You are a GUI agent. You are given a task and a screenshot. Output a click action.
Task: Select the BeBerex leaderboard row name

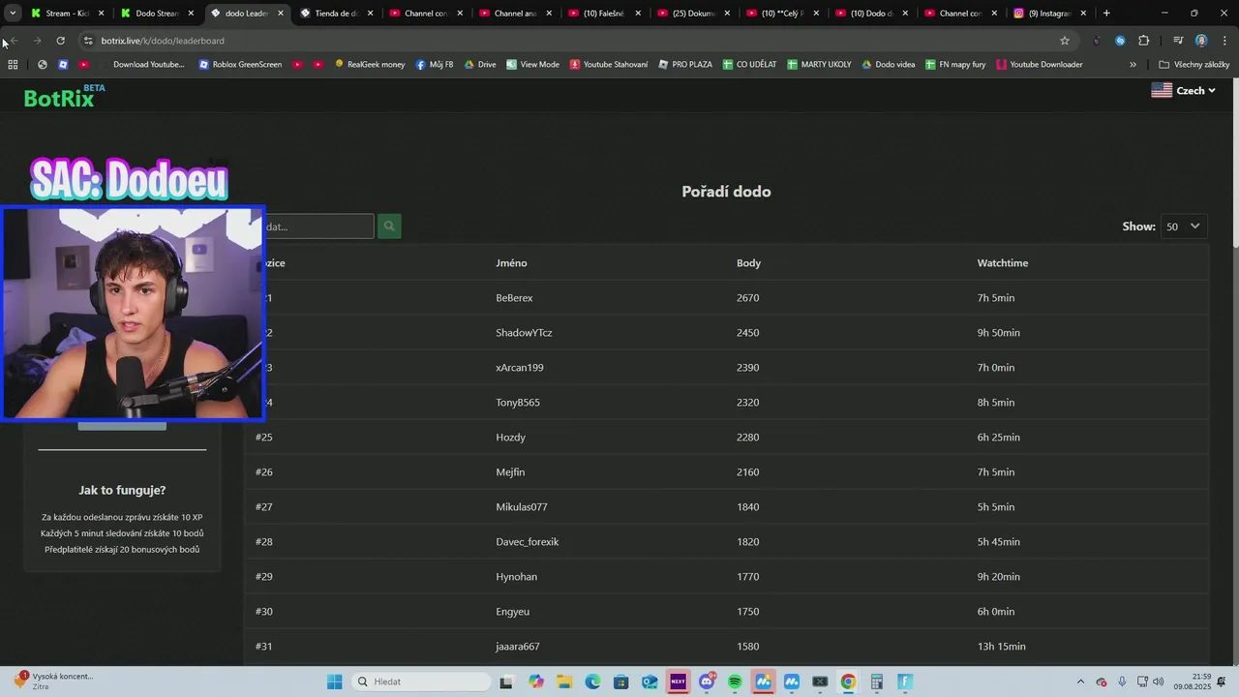point(514,298)
